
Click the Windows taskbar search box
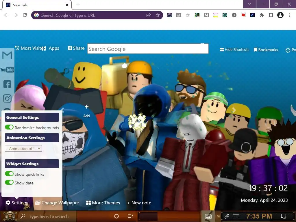[47, 216]
